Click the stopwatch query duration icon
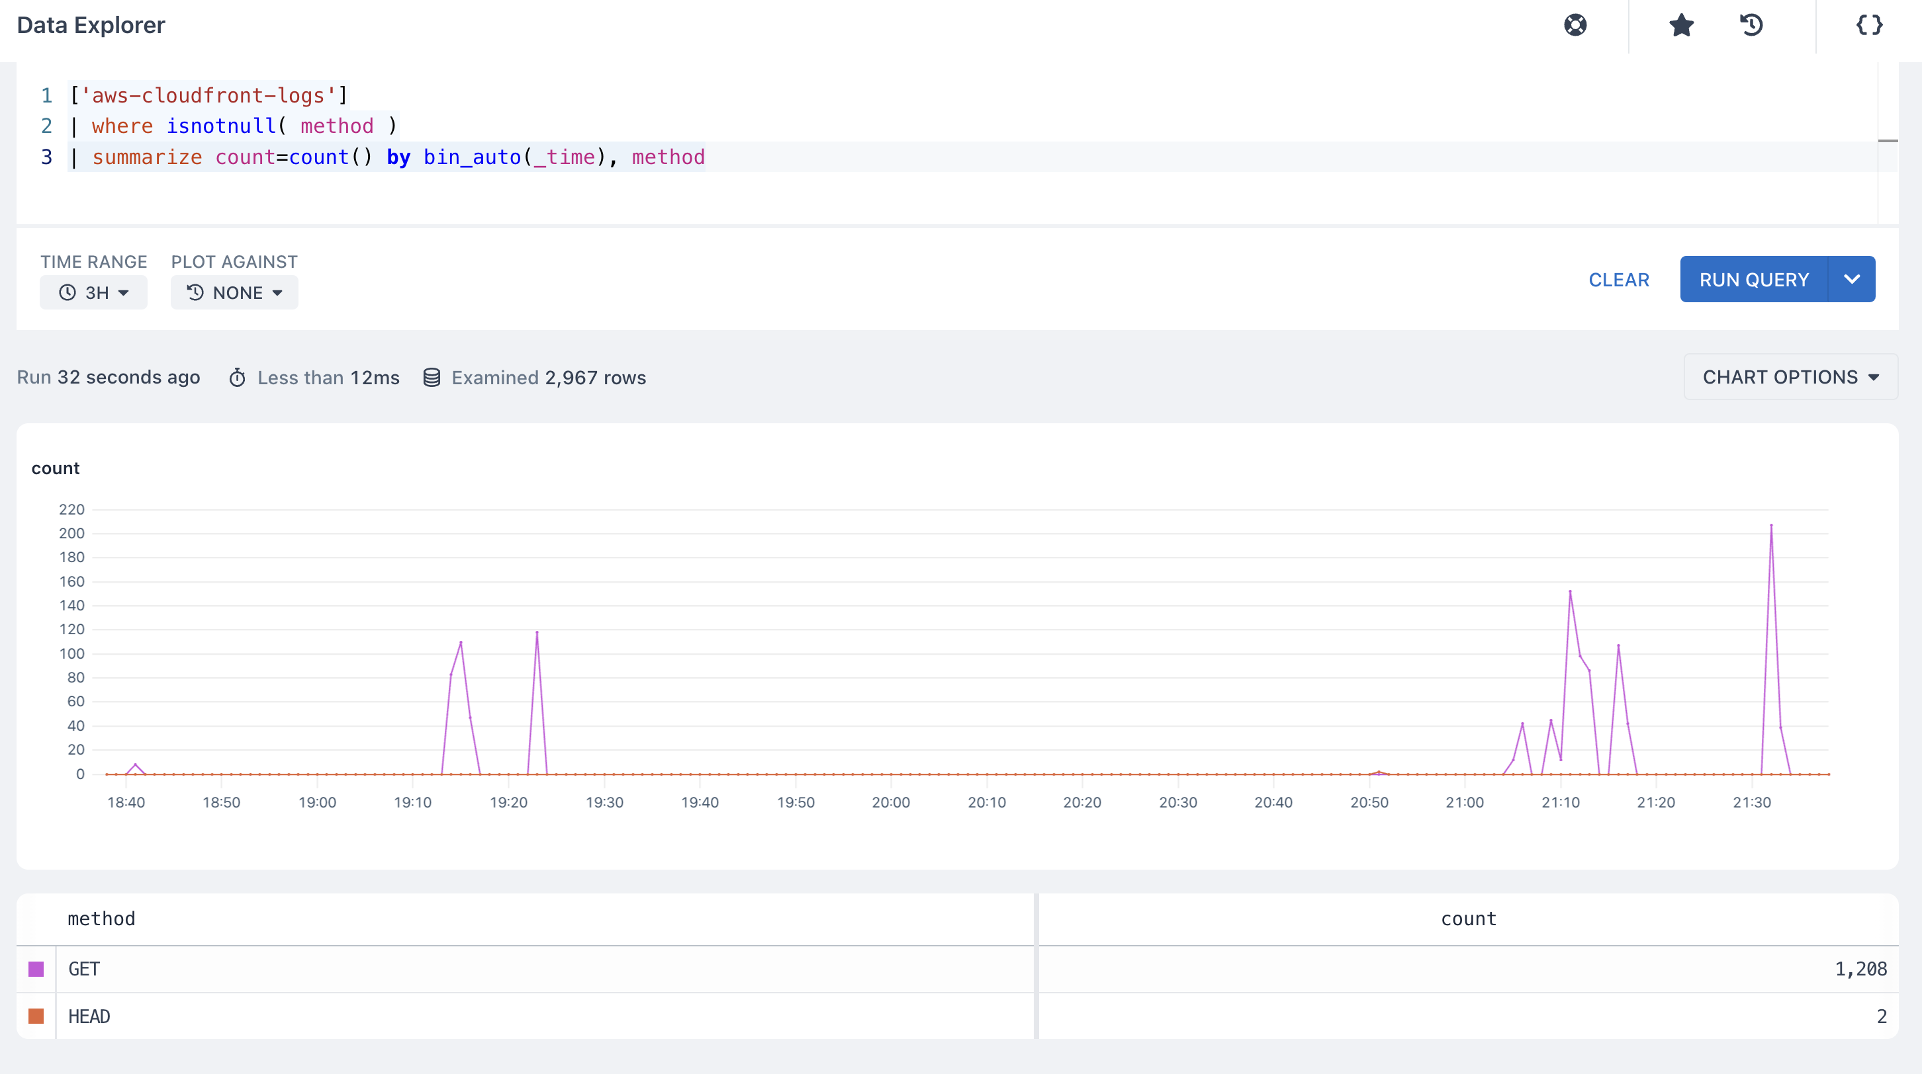The height and width of the screenshot is (1074, 1922). (237, 378)
